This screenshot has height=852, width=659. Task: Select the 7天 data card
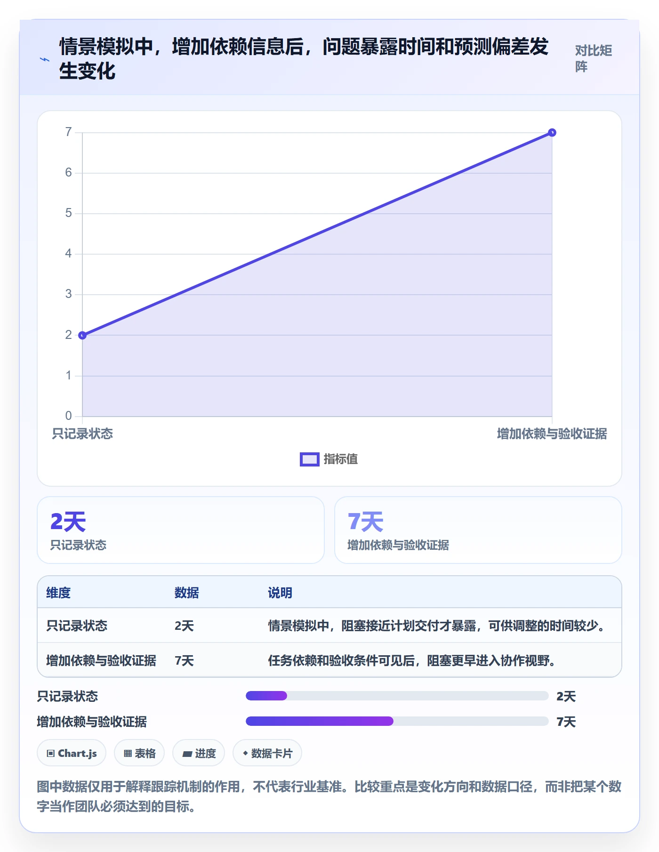click(x=478, y=530)
